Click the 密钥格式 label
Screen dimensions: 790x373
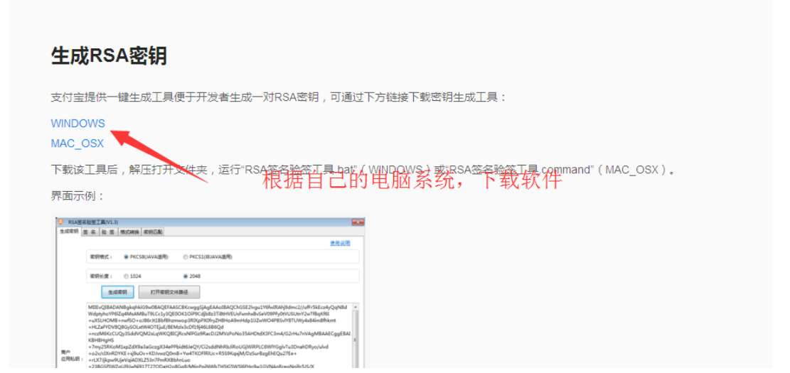point(101,256)
